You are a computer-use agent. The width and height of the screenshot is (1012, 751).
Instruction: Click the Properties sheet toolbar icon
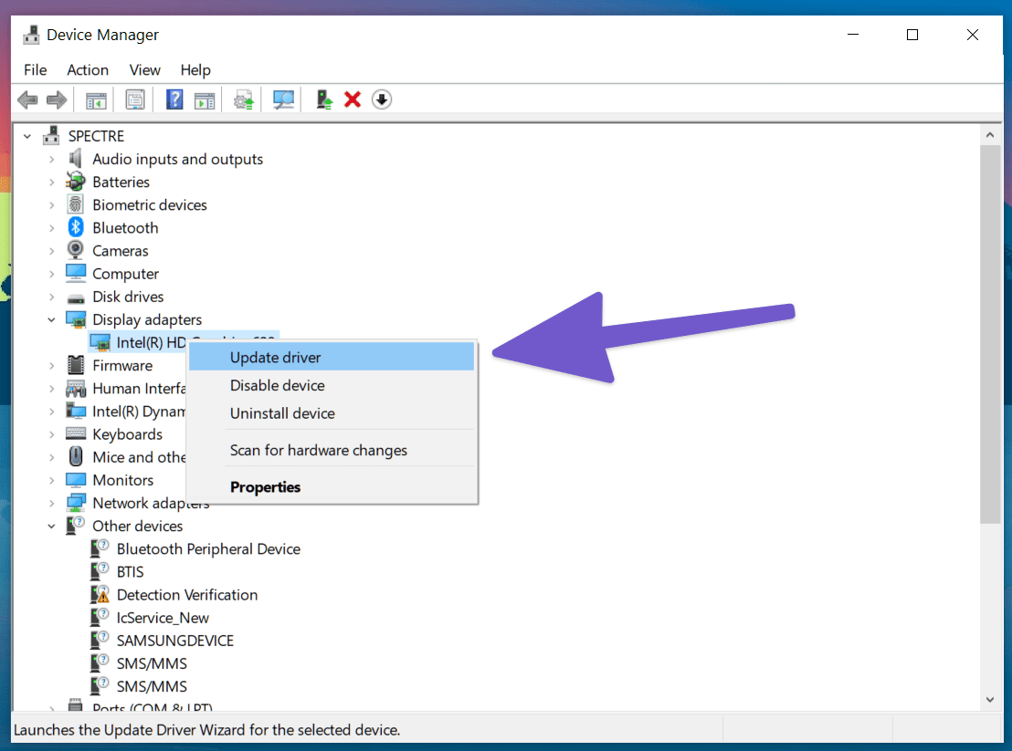click(x=135, y=99)
